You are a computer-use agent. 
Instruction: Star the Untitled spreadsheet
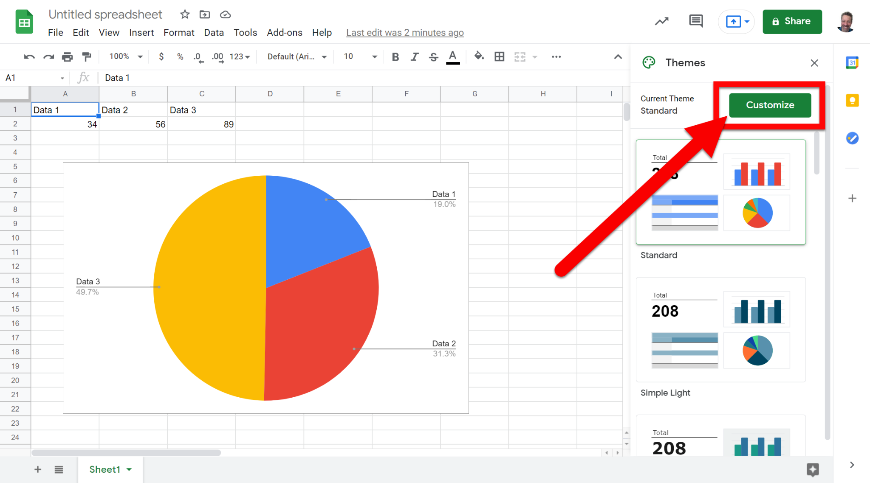click(185, 14)
